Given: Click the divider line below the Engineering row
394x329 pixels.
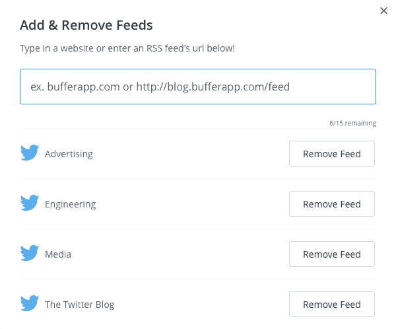Looking at the screenshot, I should click(x=198, y=229).
